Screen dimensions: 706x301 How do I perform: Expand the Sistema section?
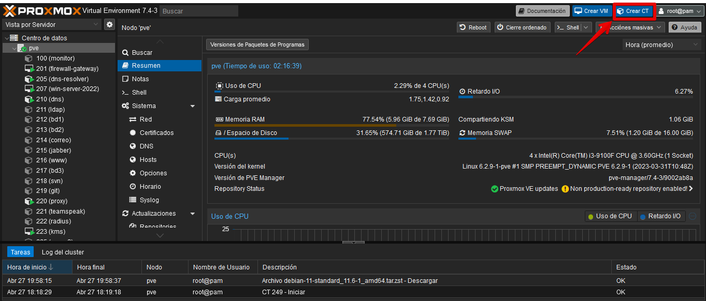[193, 106]
